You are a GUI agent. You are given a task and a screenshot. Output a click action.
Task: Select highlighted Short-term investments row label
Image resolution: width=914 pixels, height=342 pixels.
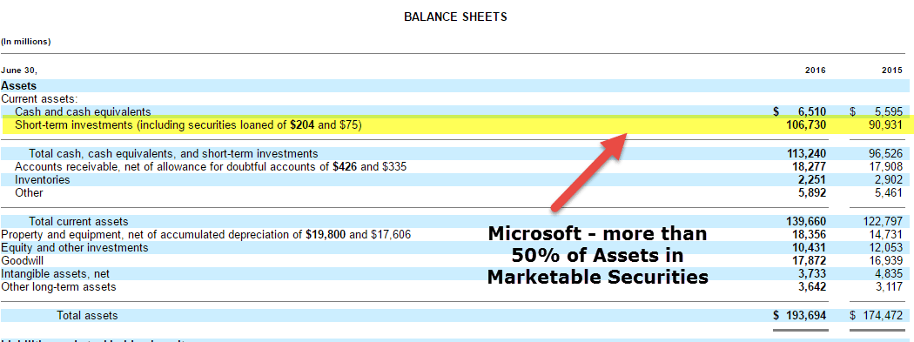188,124
